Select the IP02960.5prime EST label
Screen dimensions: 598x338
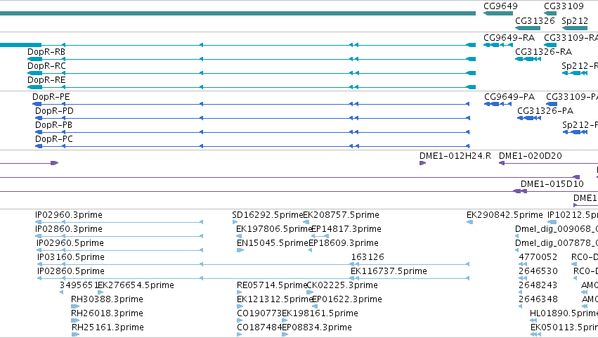tap(70, 243)
